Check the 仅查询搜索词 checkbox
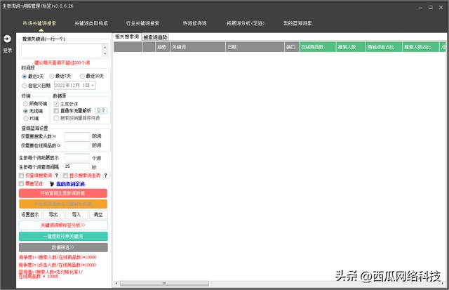449x290 pixels. pos(21,176)
